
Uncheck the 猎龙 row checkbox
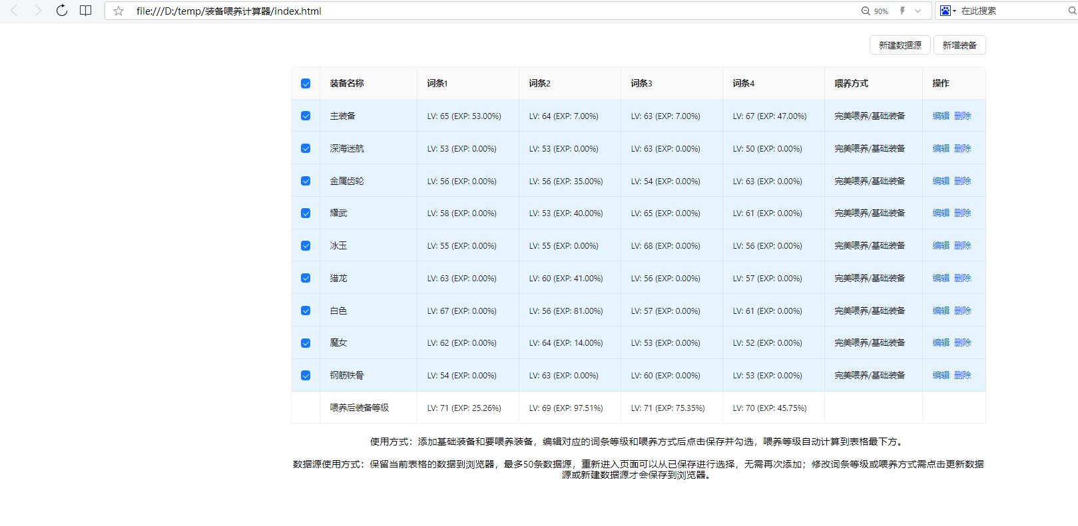pos(306,278)
